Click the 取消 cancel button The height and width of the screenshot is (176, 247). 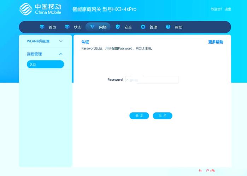pyautogui.click(x=163, y=116)
